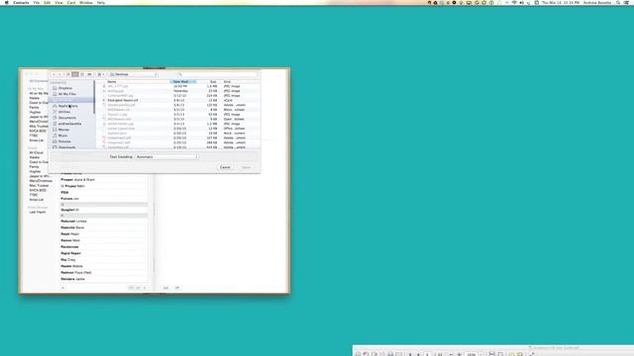
Task: Select the Rapid Repair contact
Action: click(x=71, y=253)
